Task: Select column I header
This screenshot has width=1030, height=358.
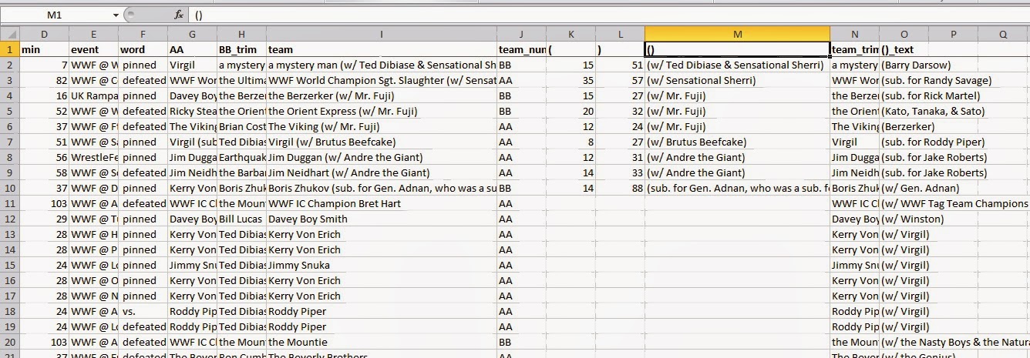Action: 382,35
